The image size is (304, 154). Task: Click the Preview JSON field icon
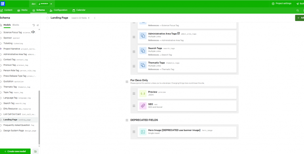143,93
